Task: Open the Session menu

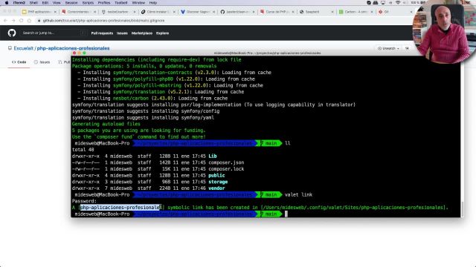Action: click(71, 3)
